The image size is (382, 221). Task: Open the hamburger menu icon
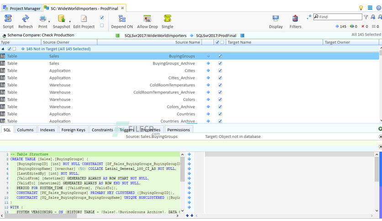[370, 8]
